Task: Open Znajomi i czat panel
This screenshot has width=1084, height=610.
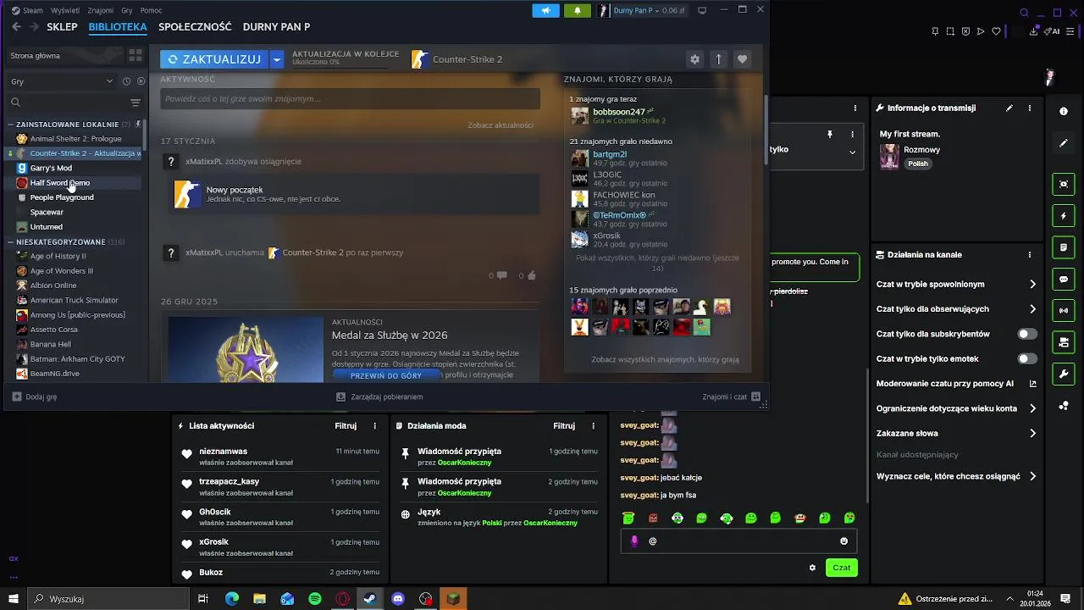Action: [x=731, y=396]
